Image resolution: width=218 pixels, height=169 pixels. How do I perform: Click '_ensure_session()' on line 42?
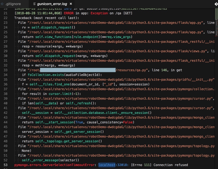[135, 113]
